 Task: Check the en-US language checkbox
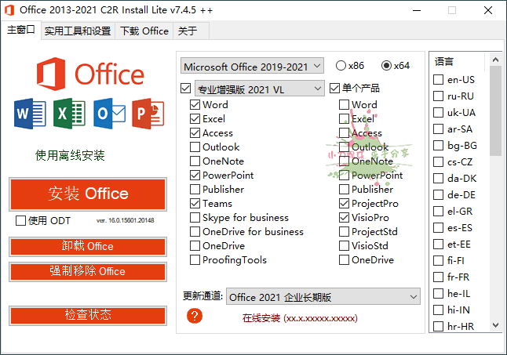(439, 80)
